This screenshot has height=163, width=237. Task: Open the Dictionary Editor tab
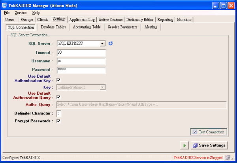tap(140, 20)
